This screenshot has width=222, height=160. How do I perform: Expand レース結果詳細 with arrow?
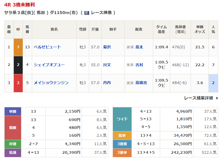tap(201, 98)
